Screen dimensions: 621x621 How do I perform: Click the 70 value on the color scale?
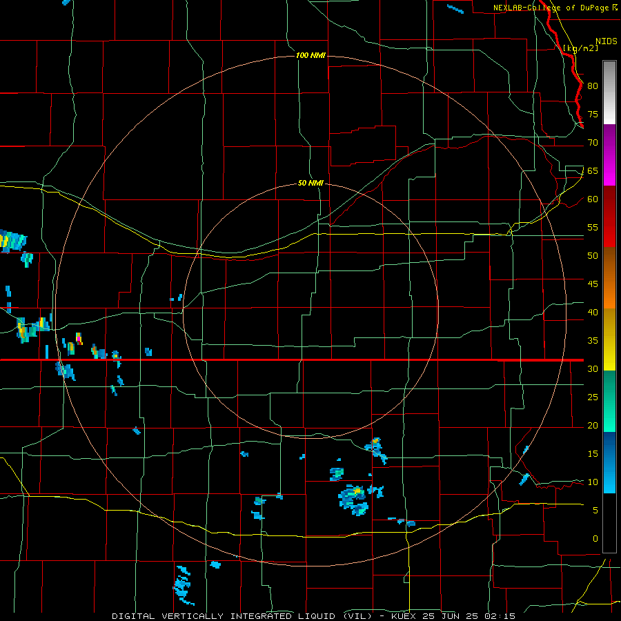(593, 143)
